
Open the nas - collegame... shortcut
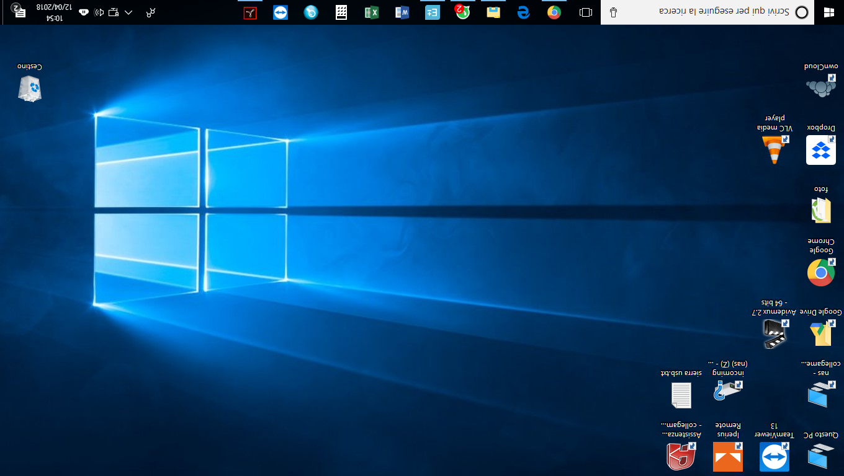(x=821, y=384)
